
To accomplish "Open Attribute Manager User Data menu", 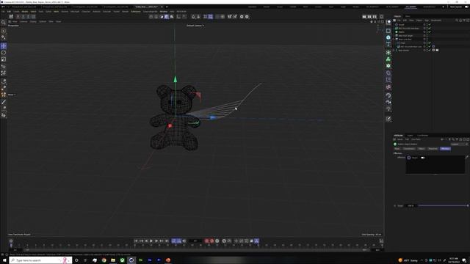I will (416, 139).
